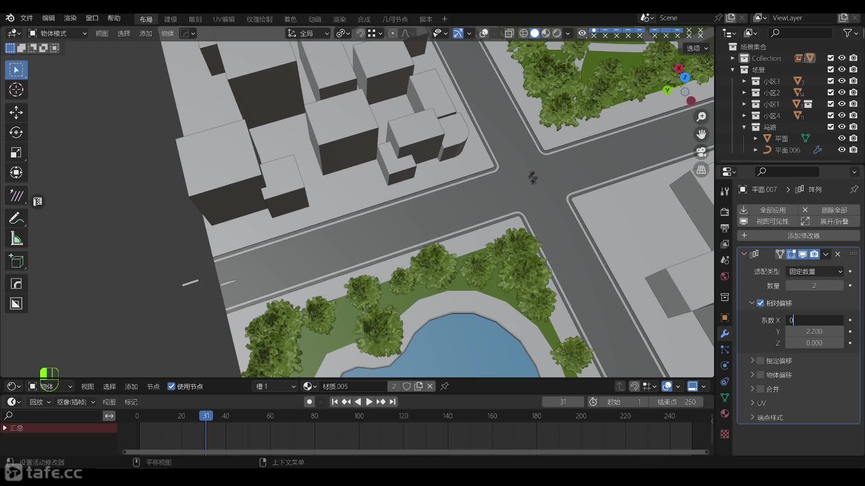Select the Scale tool
The width and height of the screenshot is (865, 486).
pos(16,153)
